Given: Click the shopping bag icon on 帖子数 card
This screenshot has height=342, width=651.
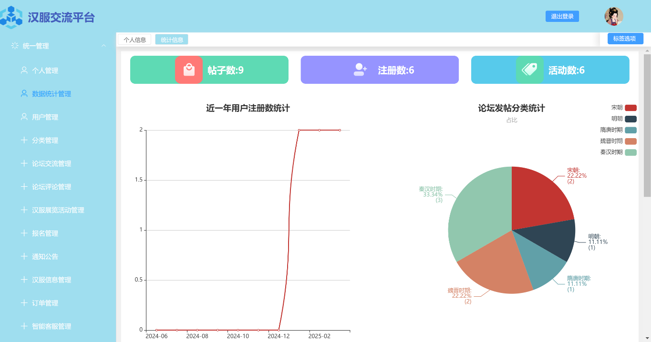Looking at the screenshot, I should [189, 70].
